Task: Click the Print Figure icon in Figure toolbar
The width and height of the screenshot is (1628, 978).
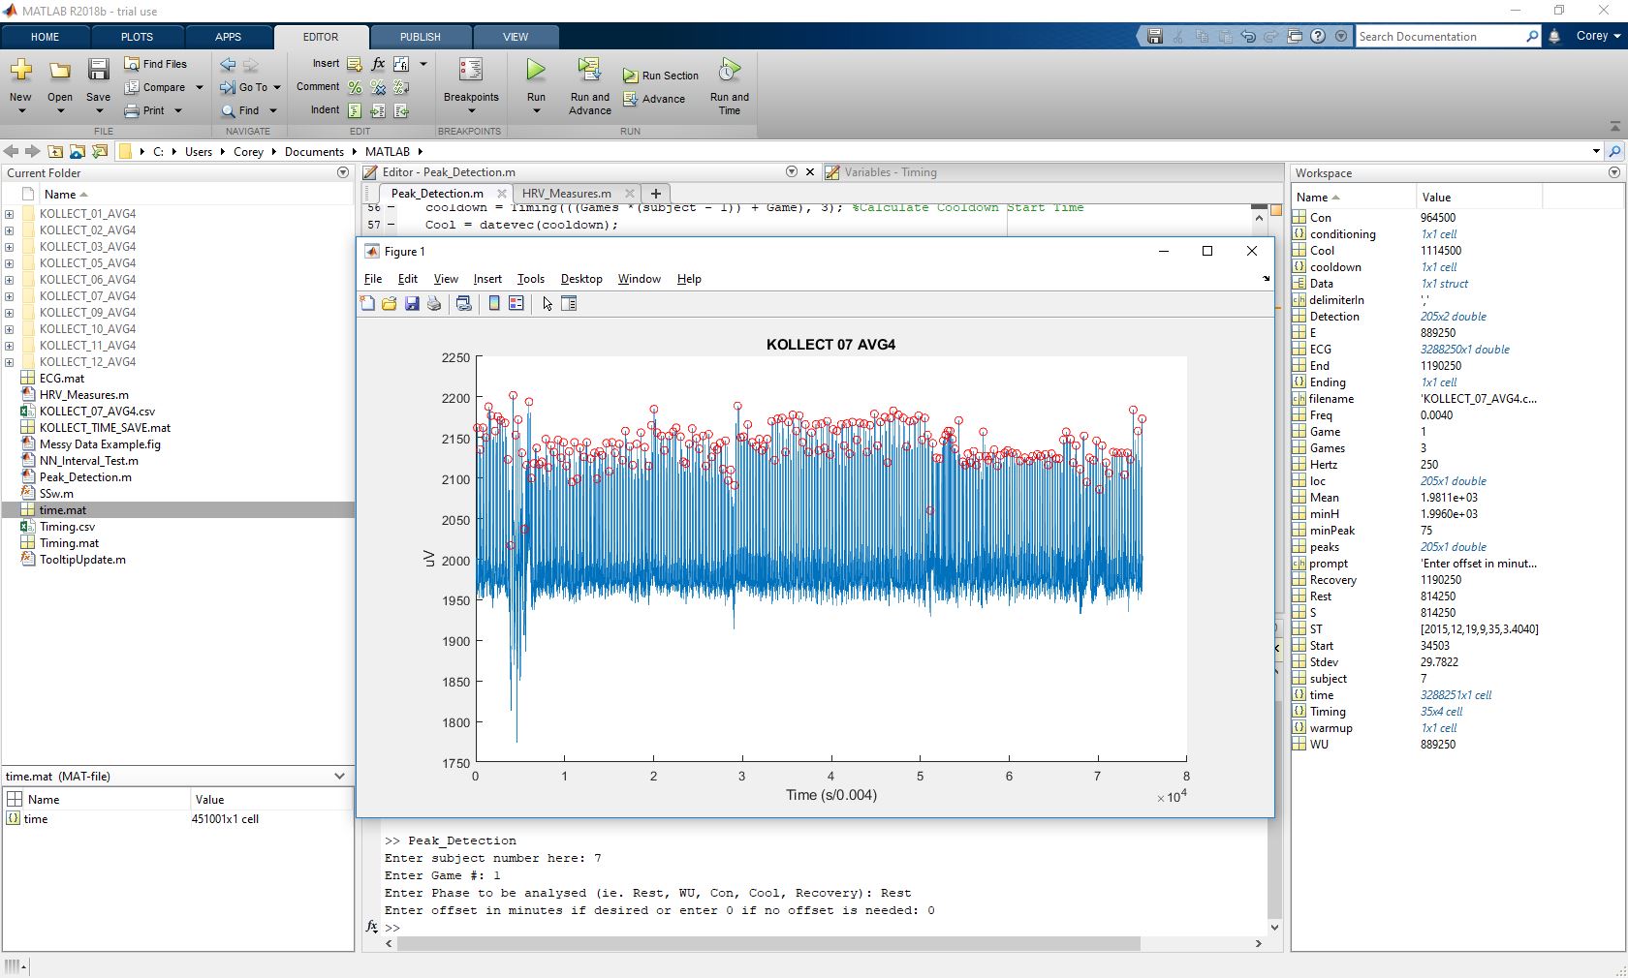Action: click(434, 304)
